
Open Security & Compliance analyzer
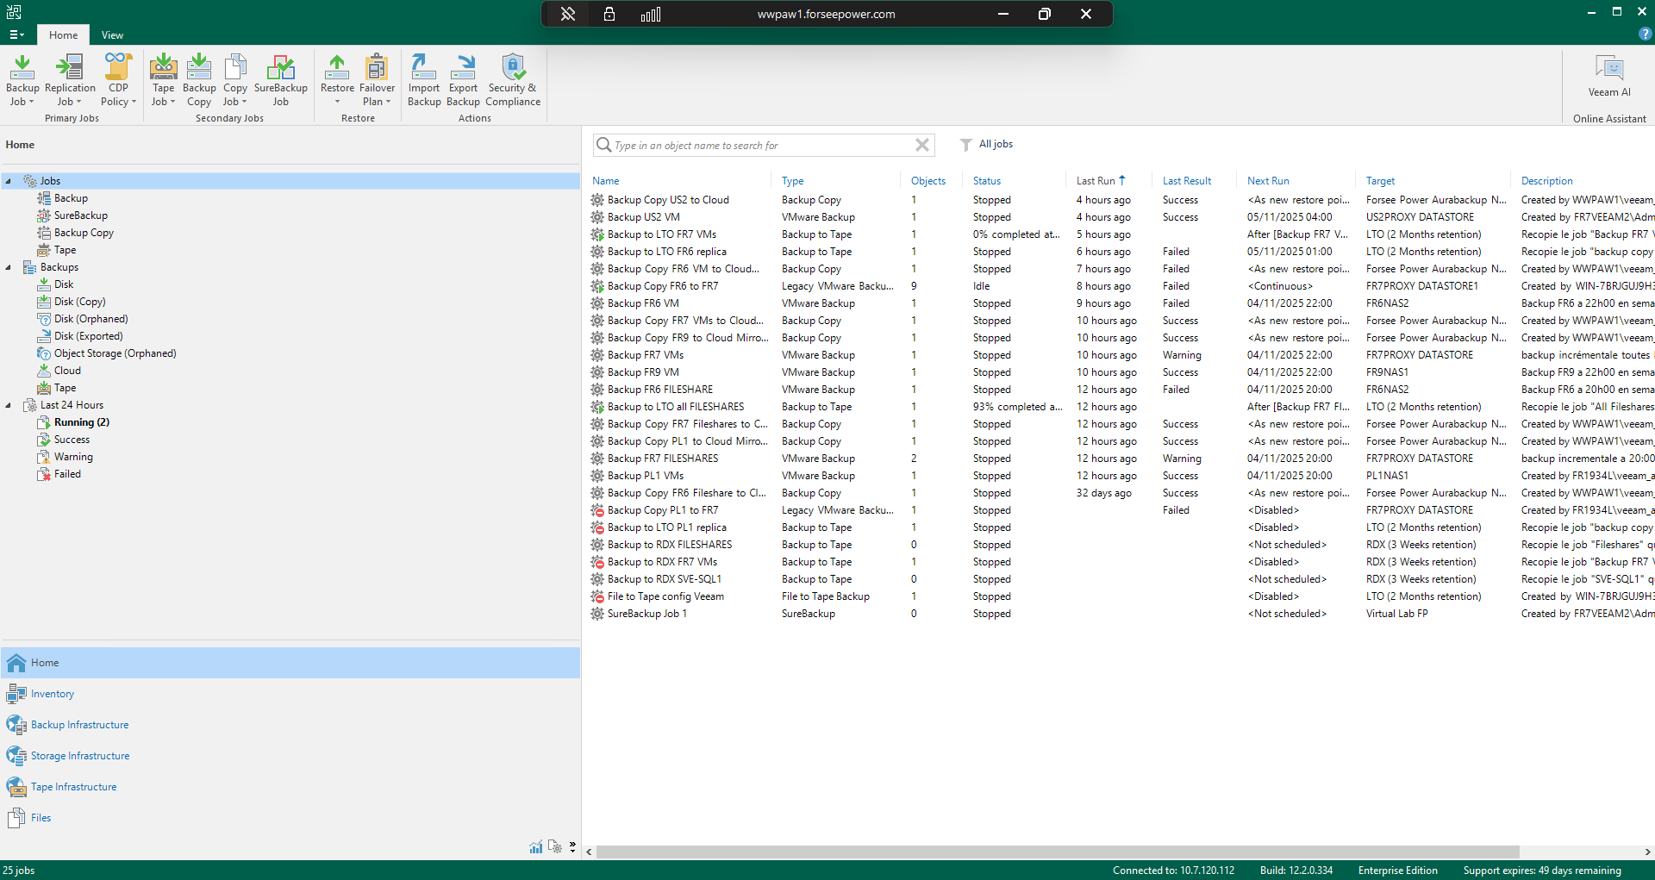click(x=513, y=78)
